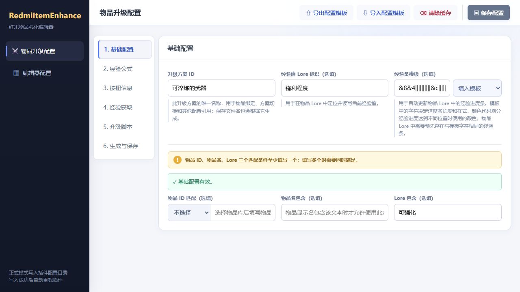Click the 经验条模板 text input

click(x=422, y=88)
